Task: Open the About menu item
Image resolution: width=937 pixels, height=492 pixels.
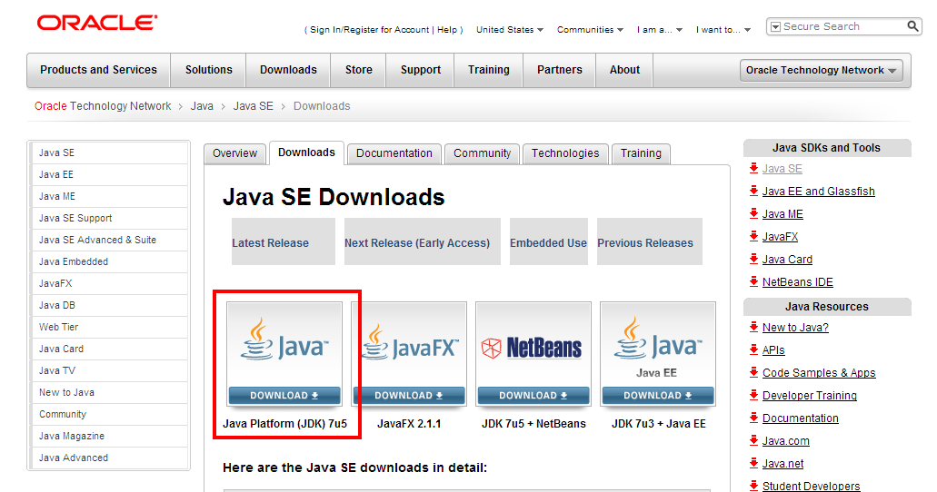Action: coord(624,70)
